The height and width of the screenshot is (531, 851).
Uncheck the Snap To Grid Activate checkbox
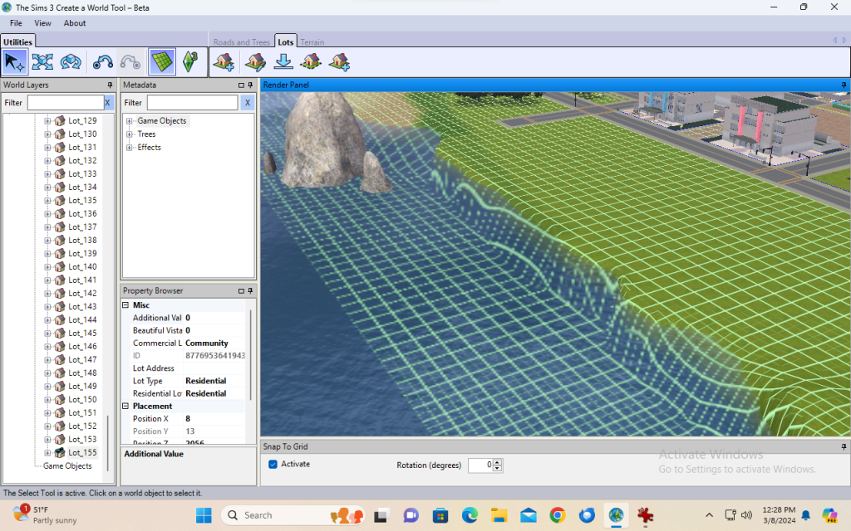tap(273, 464)
